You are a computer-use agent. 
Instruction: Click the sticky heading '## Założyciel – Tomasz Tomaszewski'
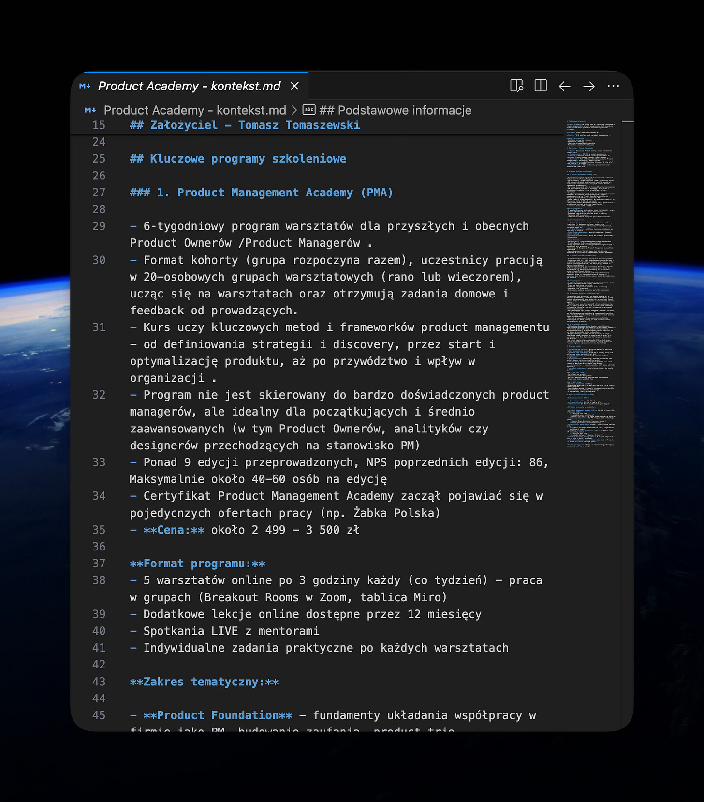click(245, 125)
